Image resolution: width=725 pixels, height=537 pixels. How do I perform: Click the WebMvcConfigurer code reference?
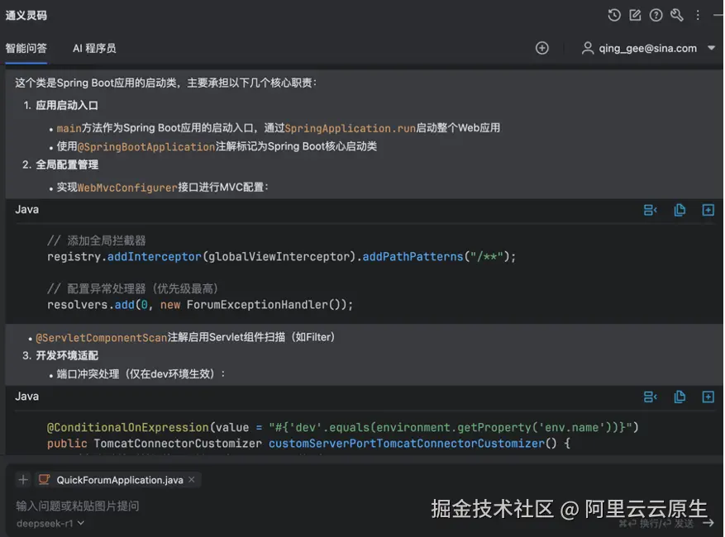tap(127, 188)
